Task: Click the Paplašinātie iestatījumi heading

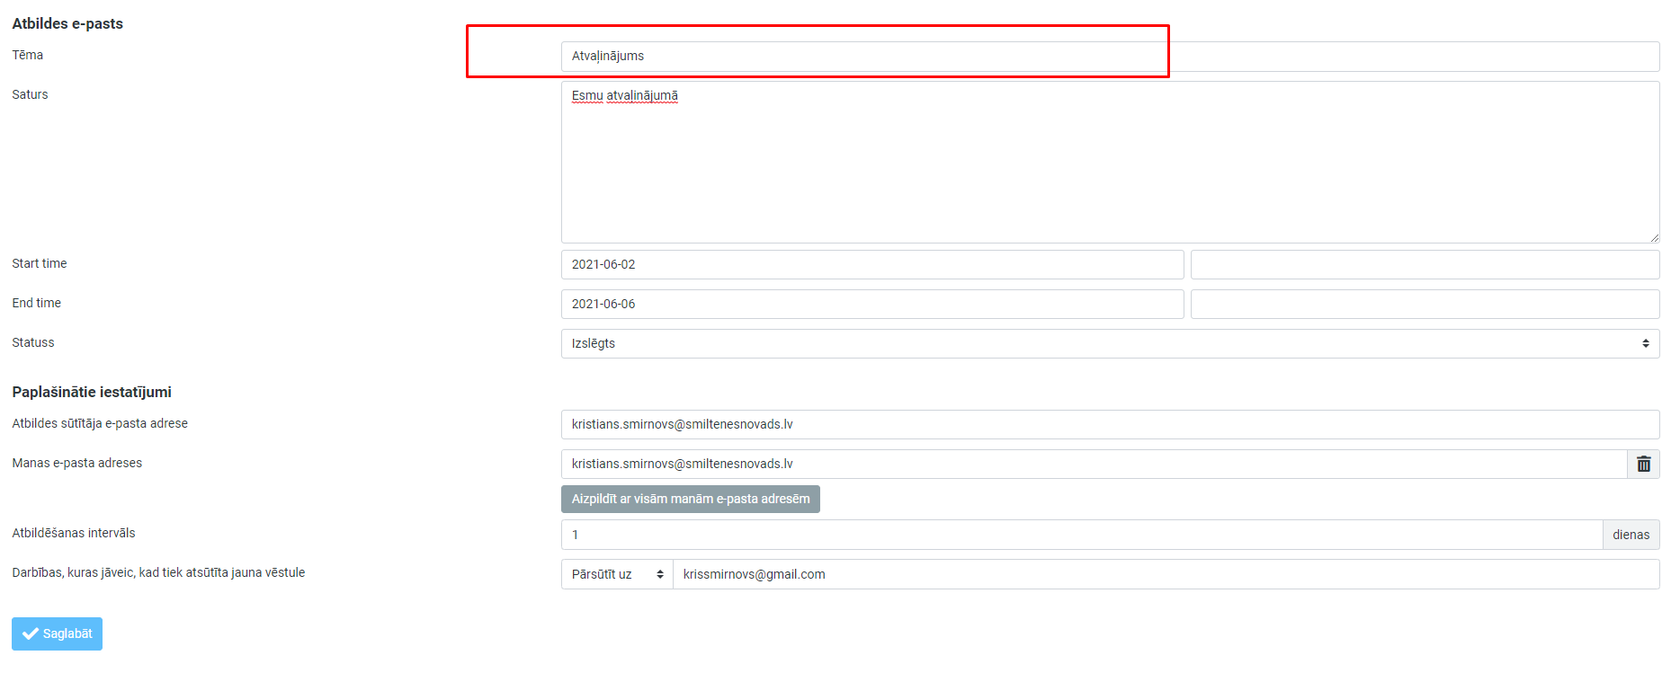Action: pos(92,392)
